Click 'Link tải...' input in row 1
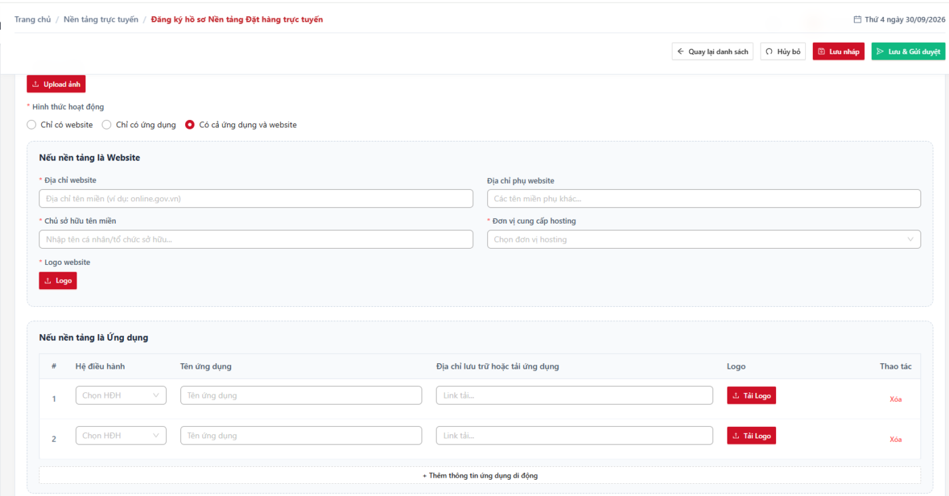Screen dimensions: 949x496 (575, 395)
